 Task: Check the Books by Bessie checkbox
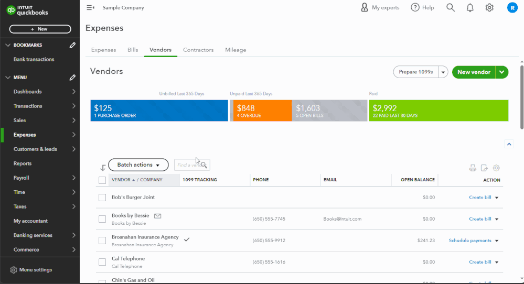(102, 219)
